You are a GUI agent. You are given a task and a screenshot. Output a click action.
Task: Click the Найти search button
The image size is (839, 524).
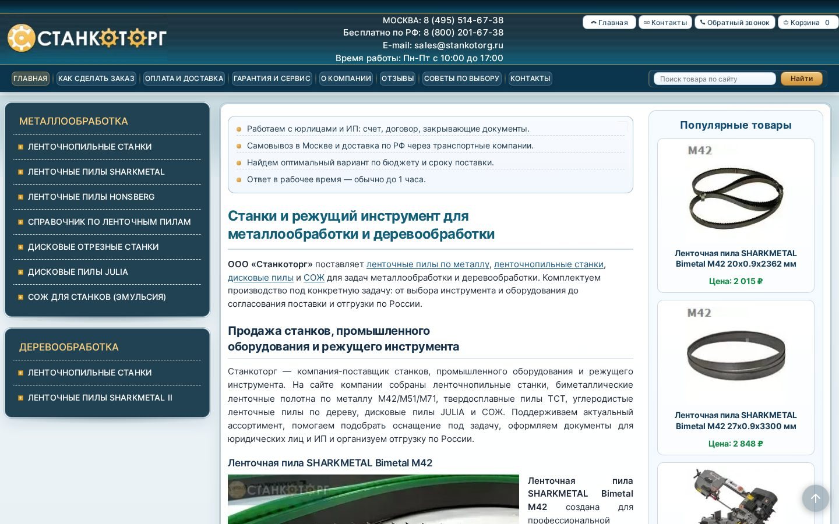point(801,79)
